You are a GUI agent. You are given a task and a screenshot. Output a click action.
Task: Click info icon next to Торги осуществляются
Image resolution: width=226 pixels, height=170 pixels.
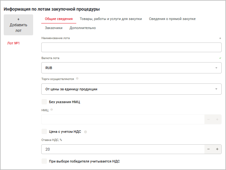click(77, 79)
